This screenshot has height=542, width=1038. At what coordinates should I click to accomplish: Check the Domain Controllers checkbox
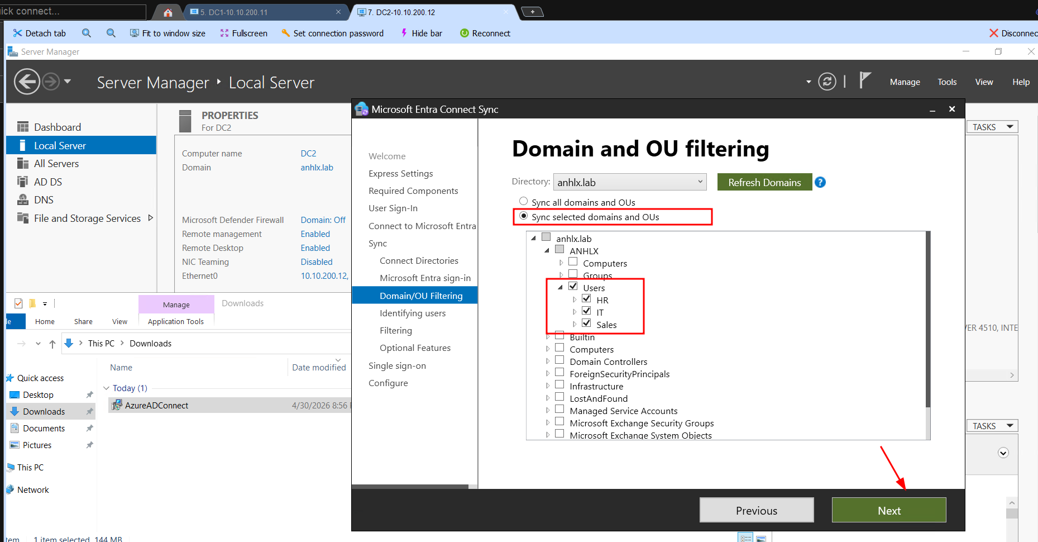[x=559, y=360]
